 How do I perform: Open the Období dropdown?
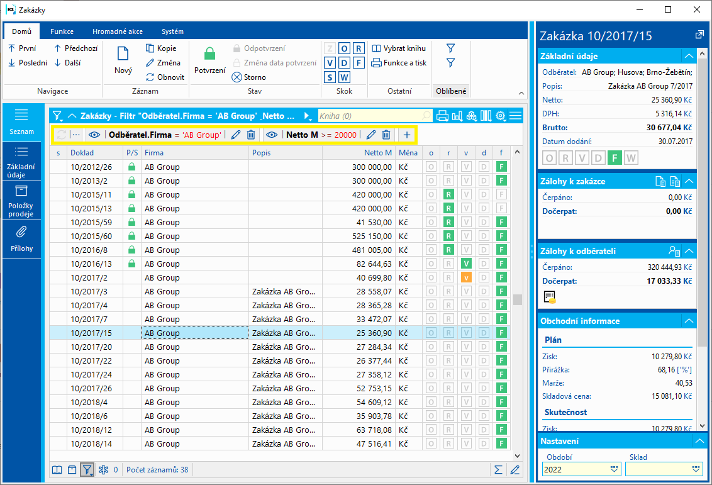tap(614, 469)
